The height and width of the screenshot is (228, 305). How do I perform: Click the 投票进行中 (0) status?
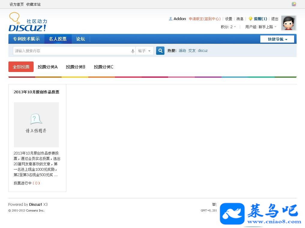coord(27,183)
